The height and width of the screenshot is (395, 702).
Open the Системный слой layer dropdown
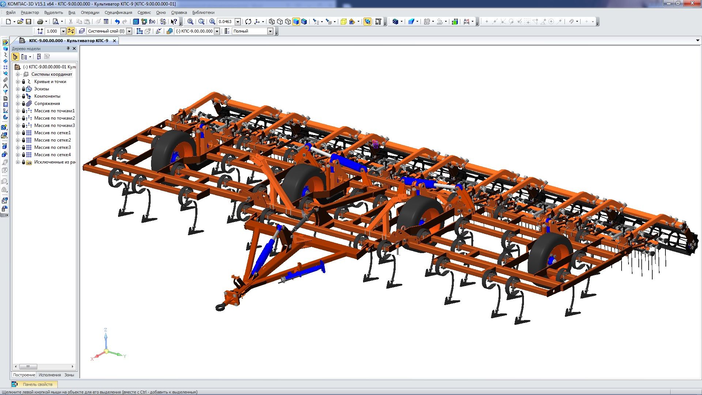129,31
